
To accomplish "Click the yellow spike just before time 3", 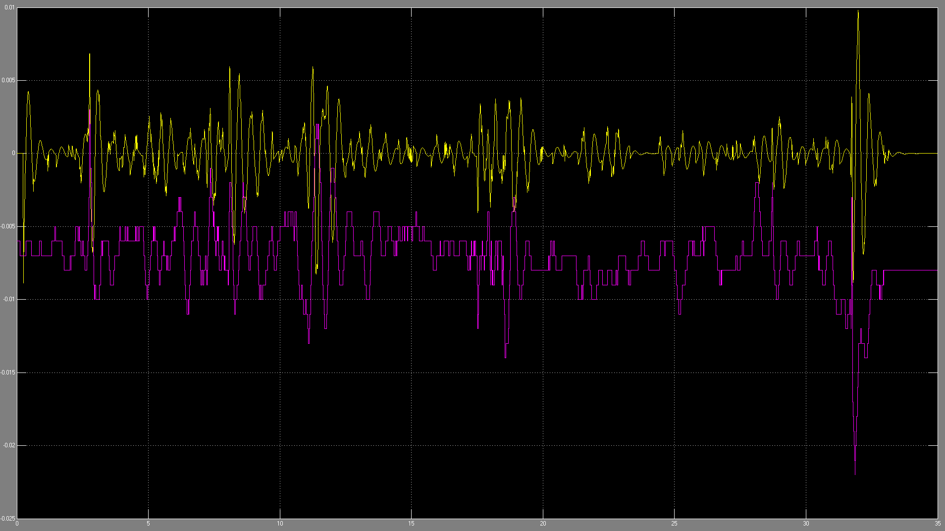I will (x=90, y=55).
